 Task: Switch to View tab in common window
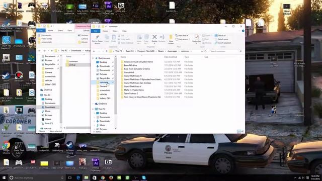point(124,31)
